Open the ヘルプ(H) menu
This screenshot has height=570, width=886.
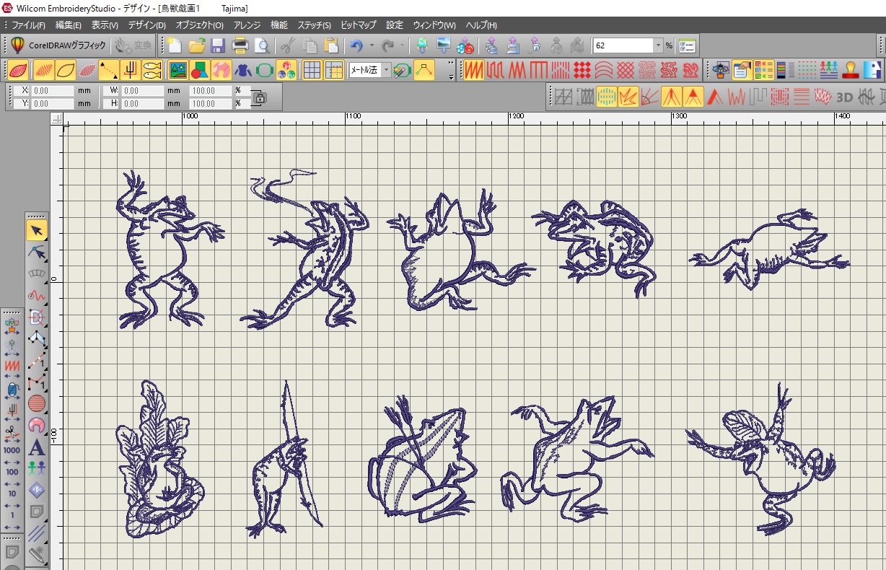481,25
